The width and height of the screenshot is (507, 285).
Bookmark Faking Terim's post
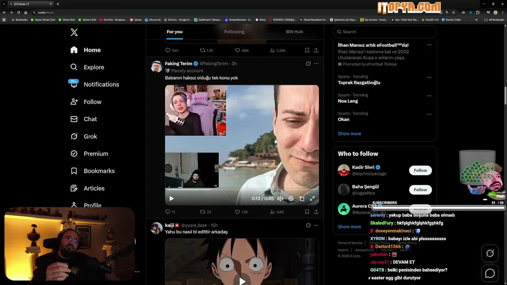pos(307,212)
